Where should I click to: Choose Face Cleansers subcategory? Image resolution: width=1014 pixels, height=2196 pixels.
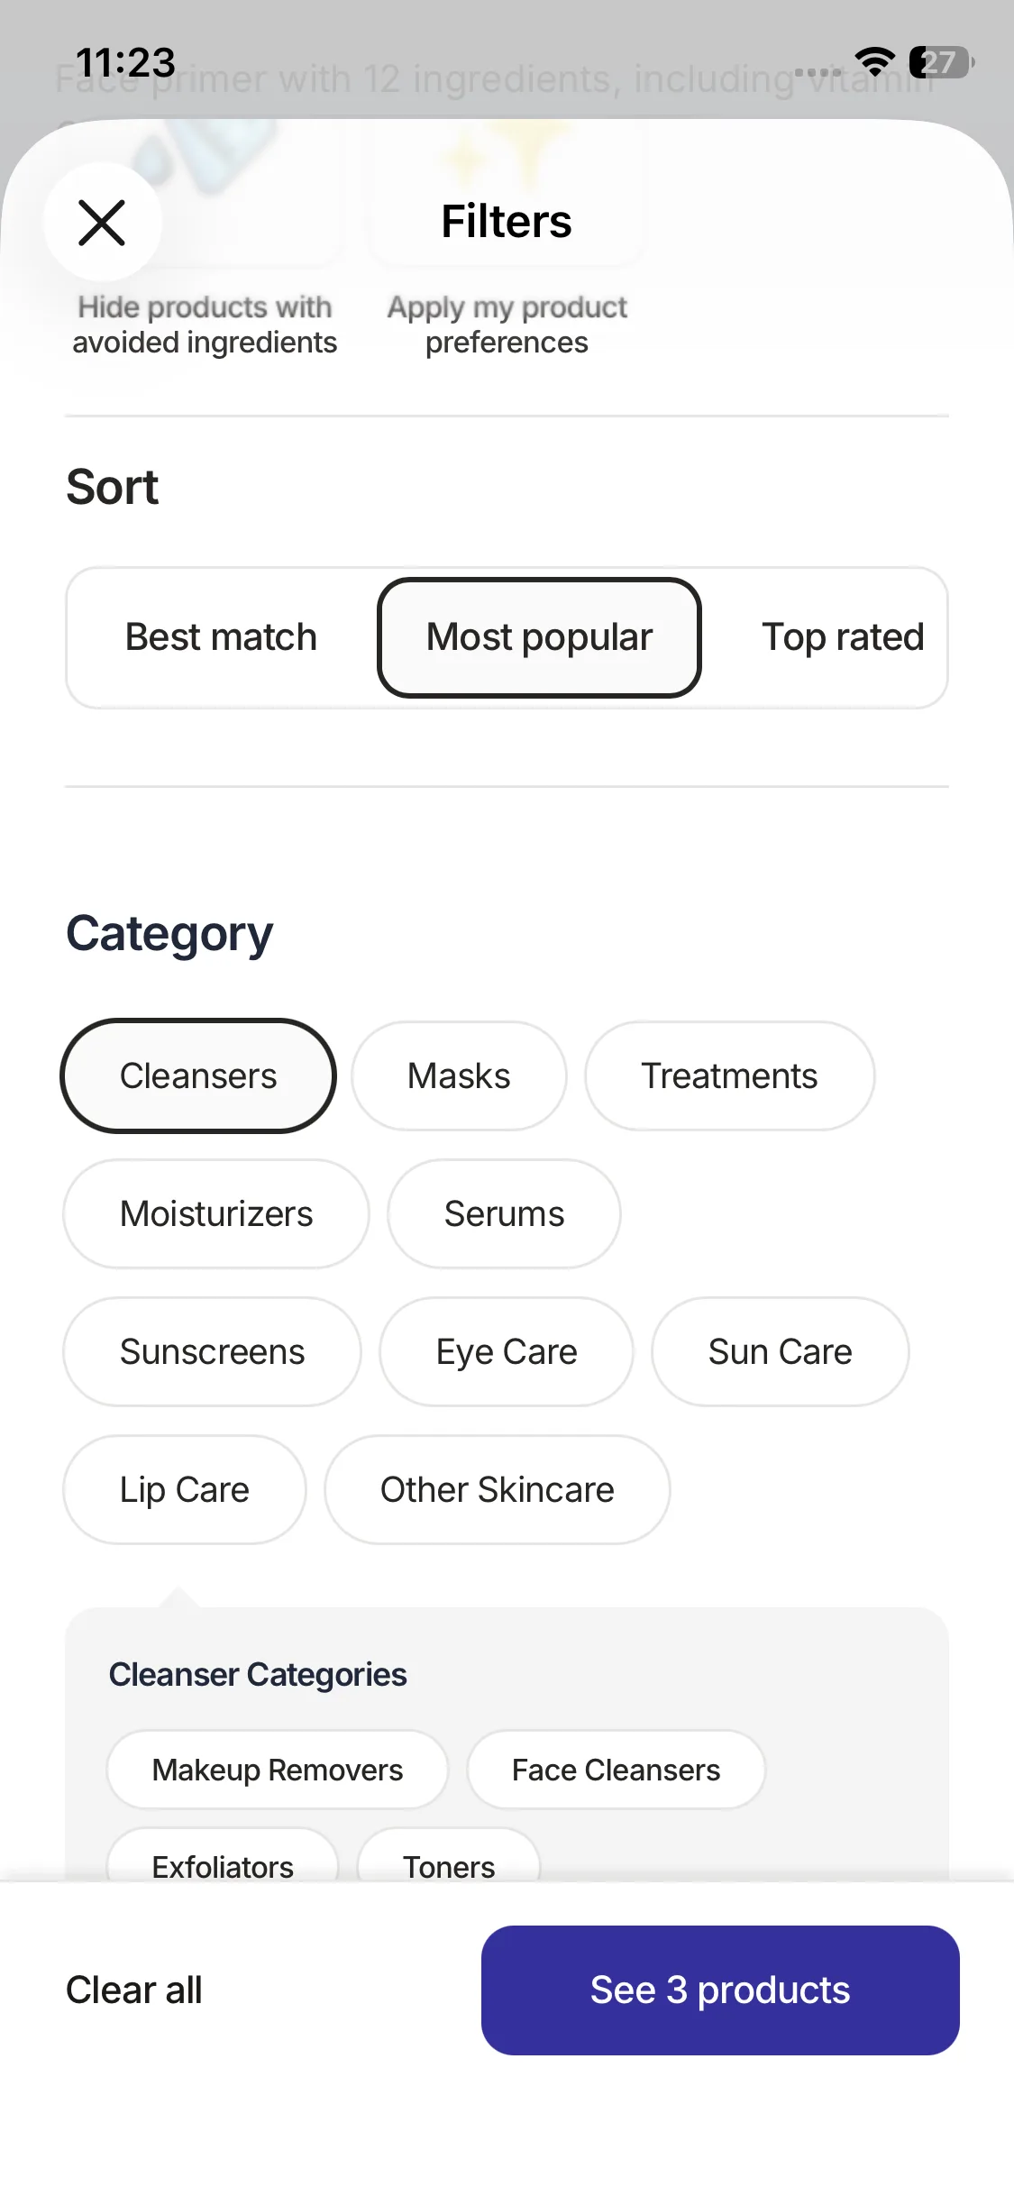(x=616, y=1771)
